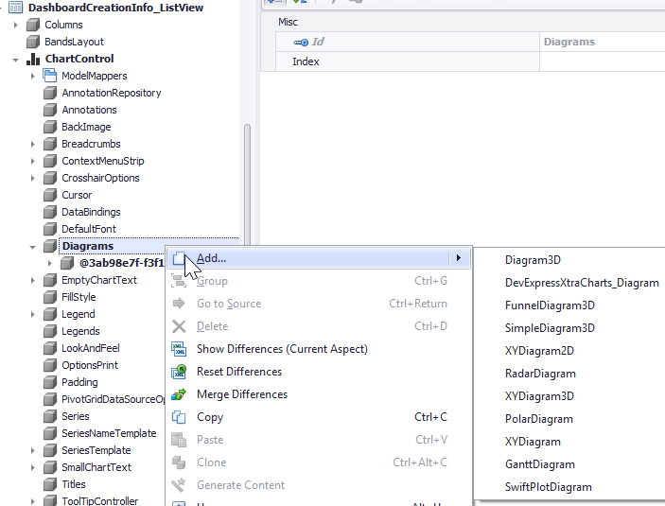Collapse the ChartControl node

pos(16,60)
